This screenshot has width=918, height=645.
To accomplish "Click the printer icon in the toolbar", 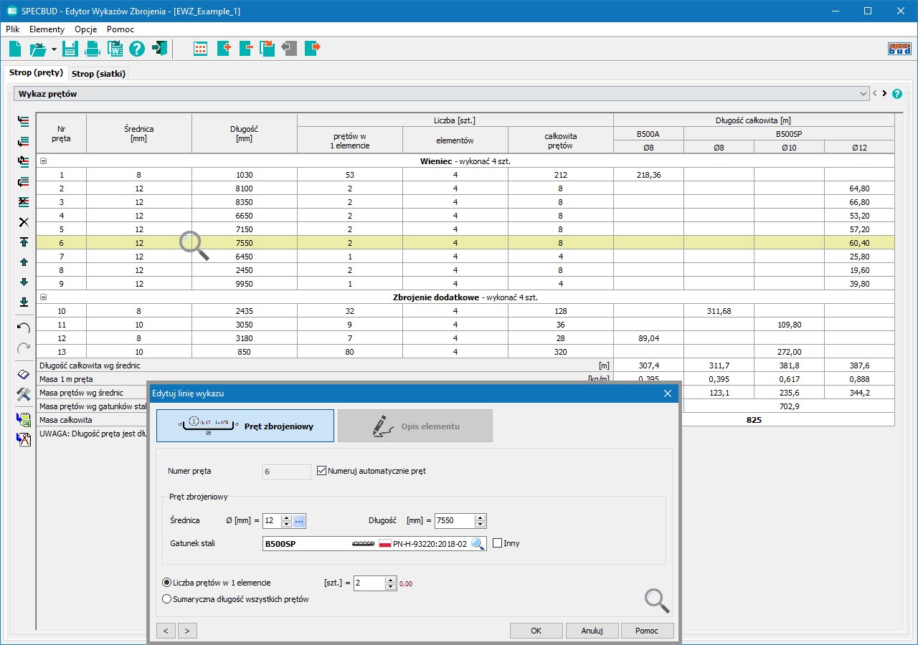I will pyautogui.click(x=93, y=49).
